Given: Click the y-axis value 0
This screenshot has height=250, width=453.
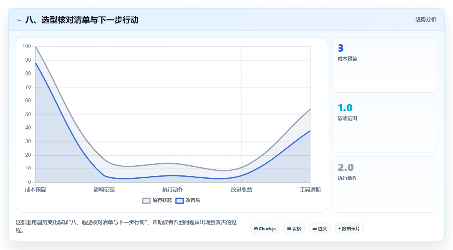Looking at the screenshot, I should pos(30,182).
